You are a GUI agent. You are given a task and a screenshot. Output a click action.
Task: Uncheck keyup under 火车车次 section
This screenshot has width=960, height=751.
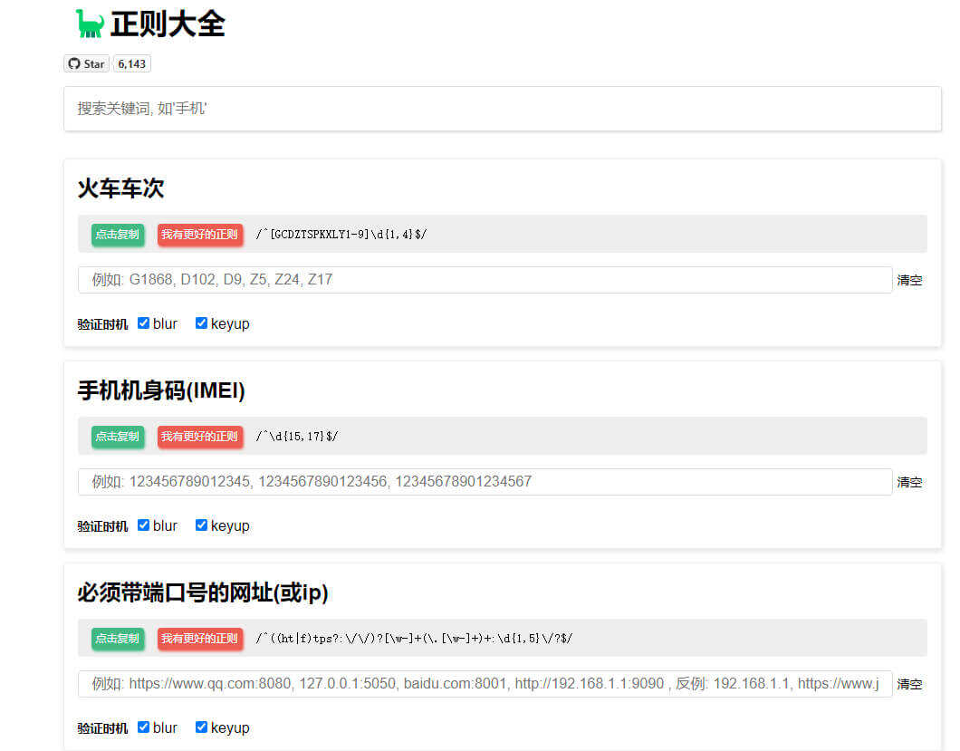click(x=201, y=323)
